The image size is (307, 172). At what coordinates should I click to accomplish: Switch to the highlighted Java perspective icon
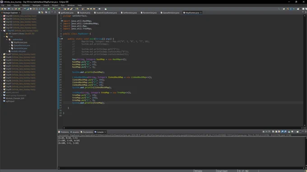tap(291, 9)
